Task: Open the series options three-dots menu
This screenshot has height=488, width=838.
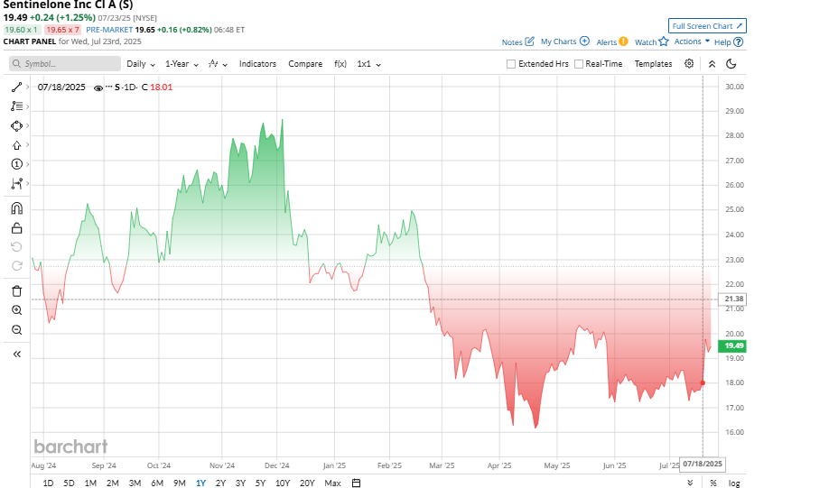Action: [109, 87]
